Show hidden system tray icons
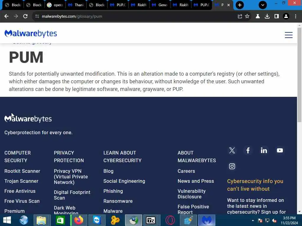The width and height of the screenshot is (302, 226). 253,220
